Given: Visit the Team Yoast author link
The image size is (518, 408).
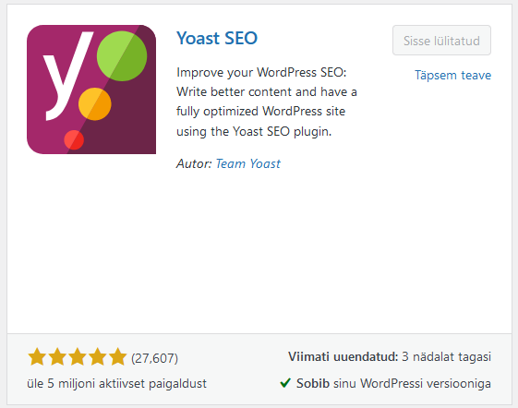Looking at the screenshot, I should click(x=247, y=163).
